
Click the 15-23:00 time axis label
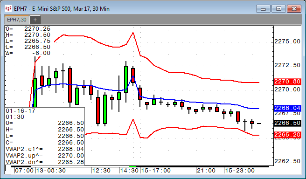240,171
